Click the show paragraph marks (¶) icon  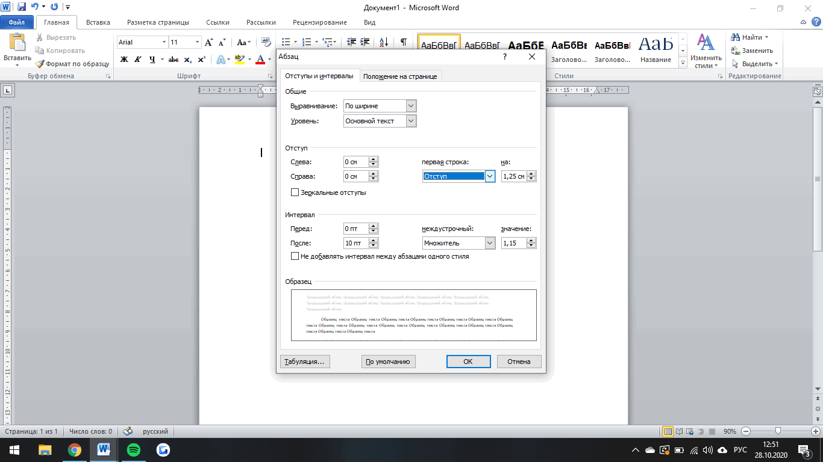(x=403, y=42)
